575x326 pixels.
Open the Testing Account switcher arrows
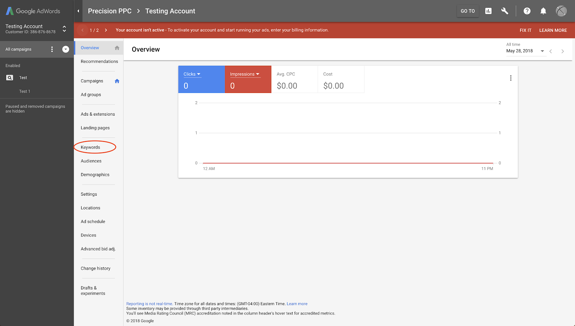point(64,29)
